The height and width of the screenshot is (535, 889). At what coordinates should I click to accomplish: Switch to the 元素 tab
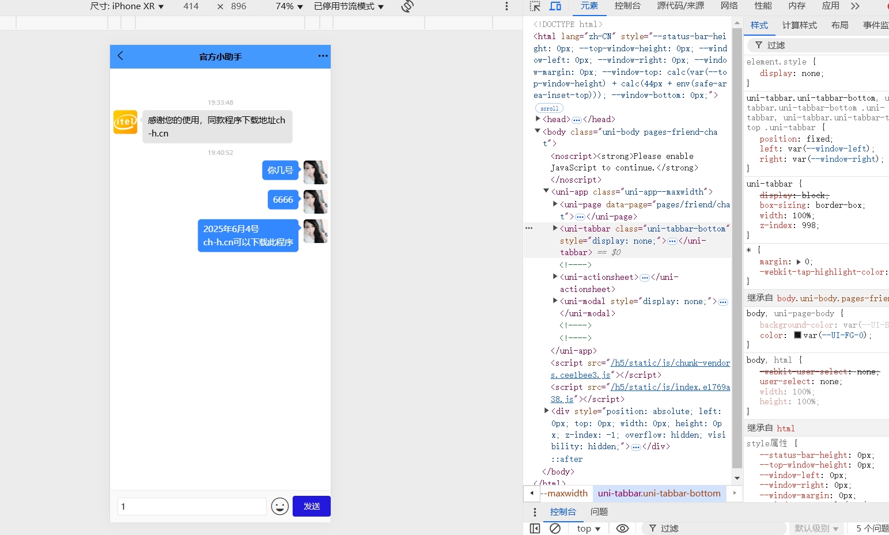pyautogui.click(x=589, y=6)
